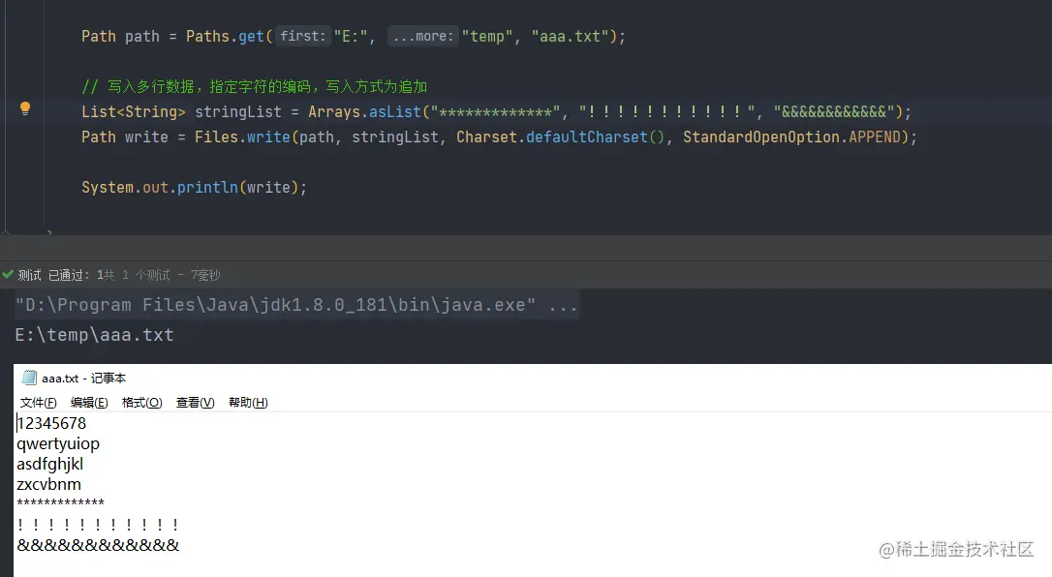Image resolution: width=1052 pixels, height=577 pixels.
Task: Open the 查看(V) menu in Notepad
Action: (x=193, y=402)
